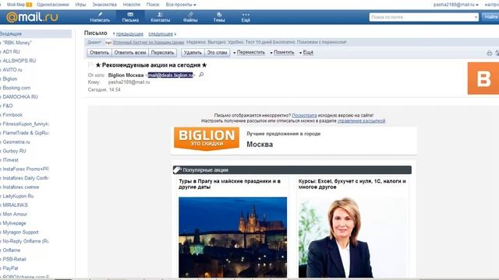This screenshot has width=499, height=280.
Task: Select the LadyKupon.Ru folder
Action: point(18,196)
